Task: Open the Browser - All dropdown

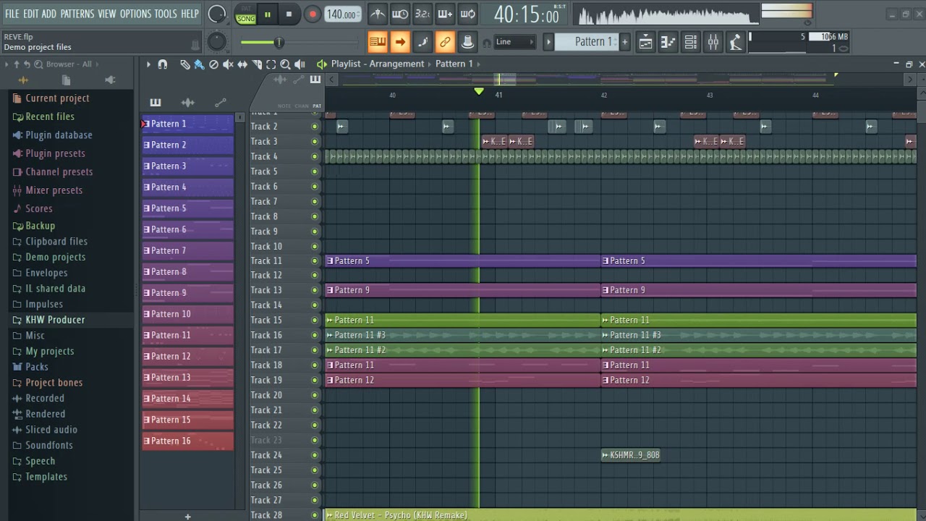Action: click(69, 64)
